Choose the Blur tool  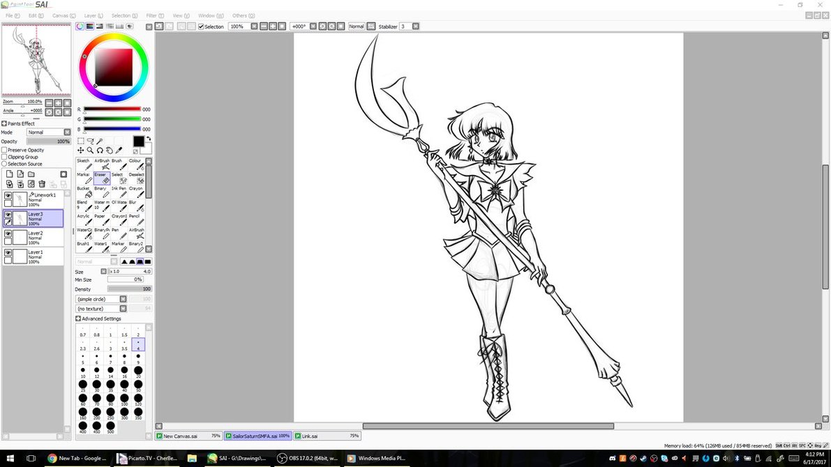(x=135, y=206)
